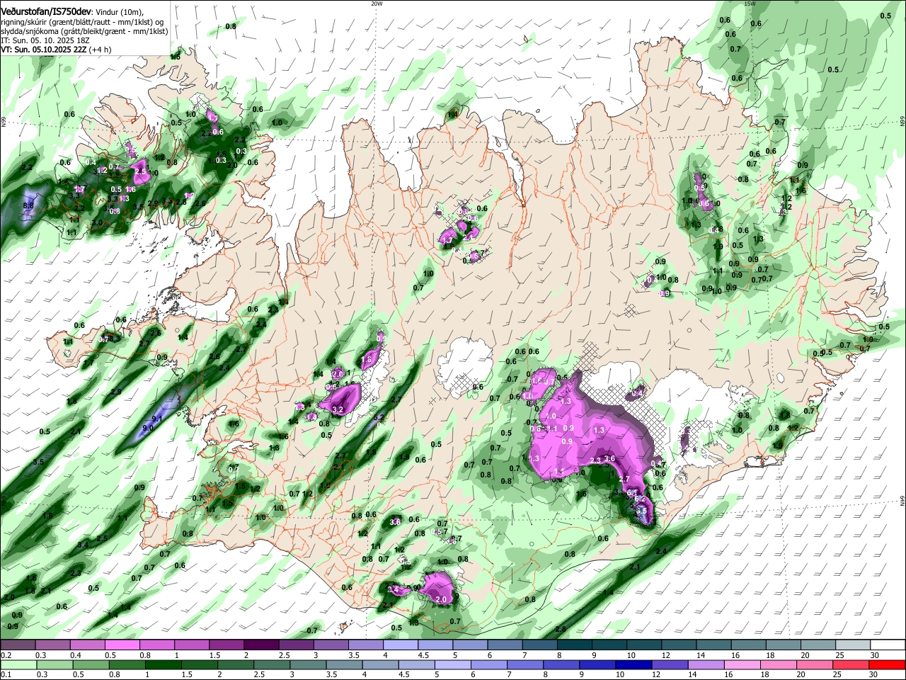Screen dimensions: 906x680
Task: Select the 'slydda/snjókoma' legend description line
Action: [84, 32]
